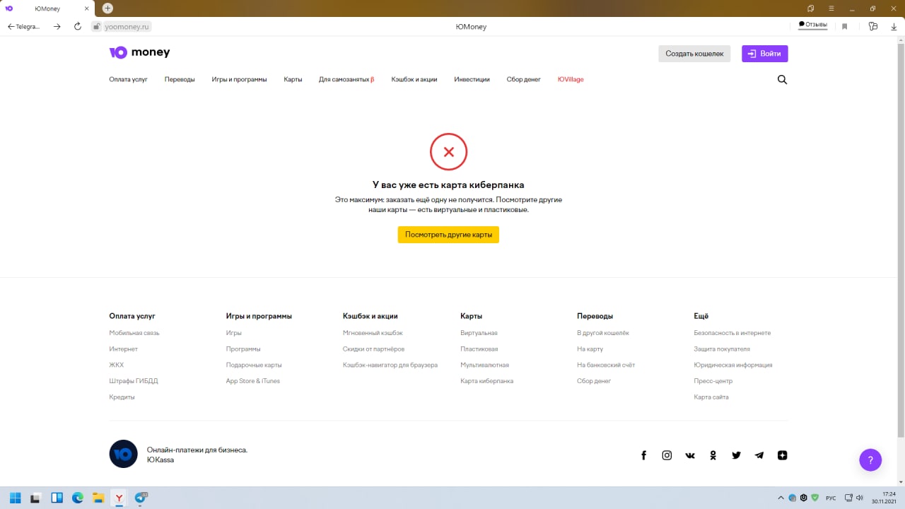The width and height of the screenshot is (905, 509).
Task: Click the YooMoney logo in header
Action: (139, 52)
